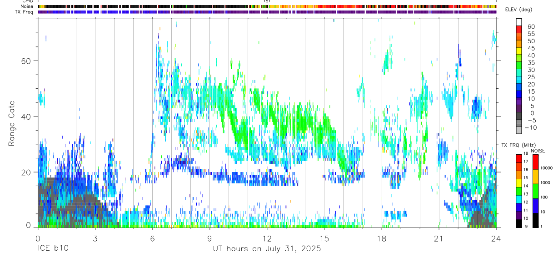Click the ELEV (deg) color bar title

(x=519, y=10)
